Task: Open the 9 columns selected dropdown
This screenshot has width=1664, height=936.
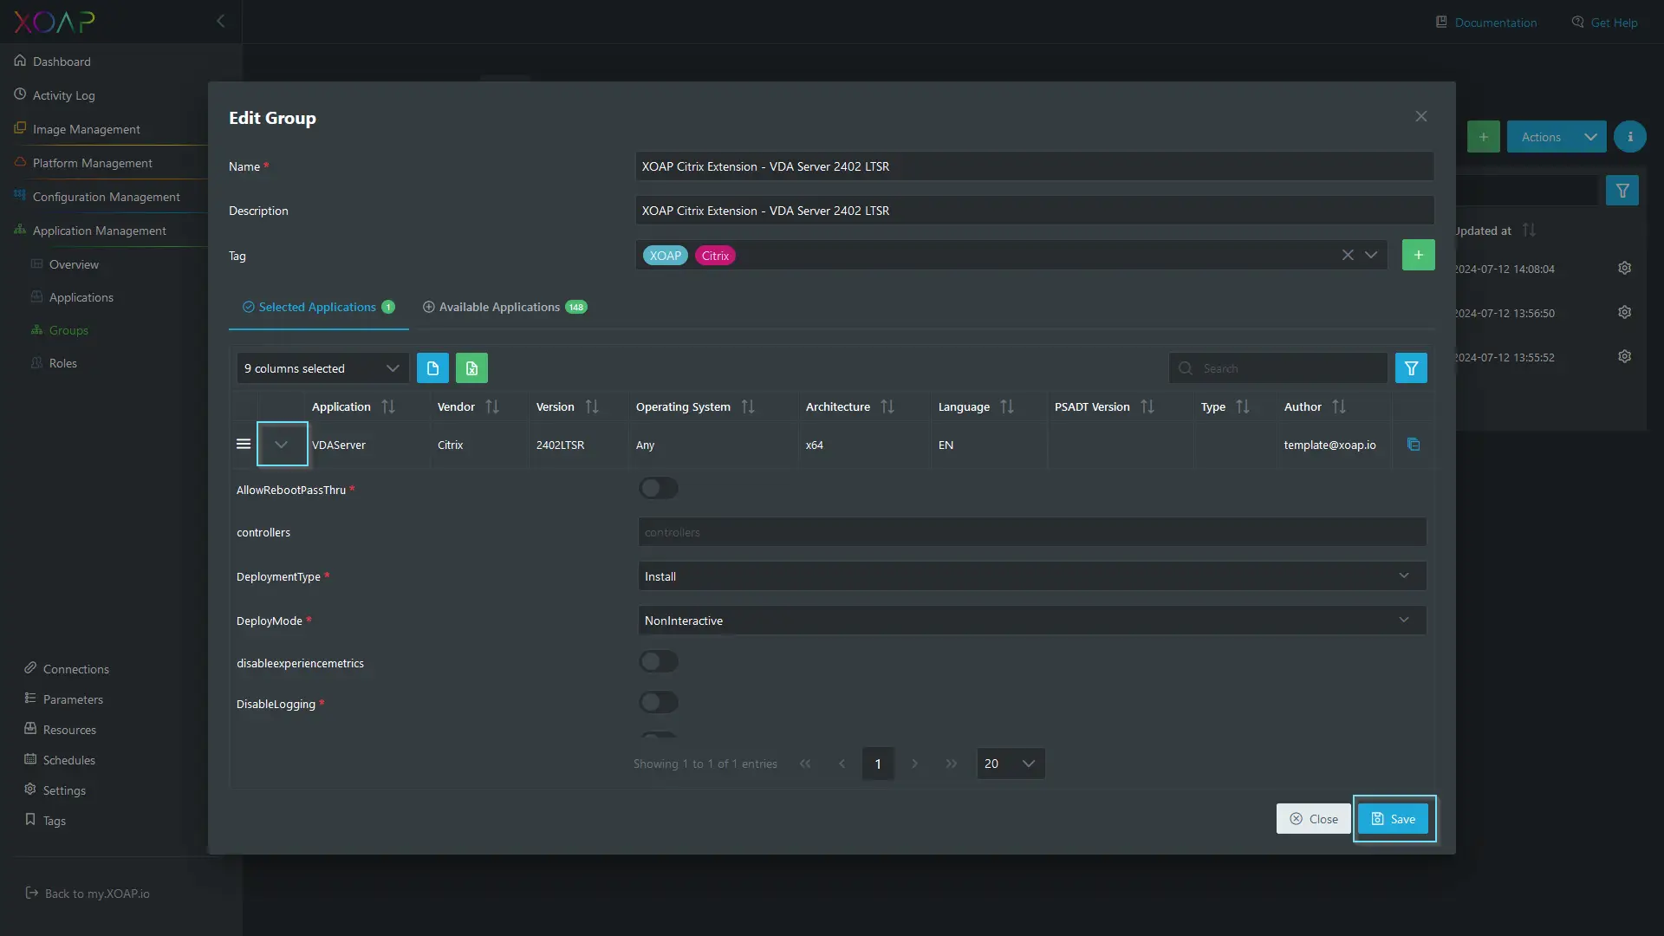Action: 322,368
